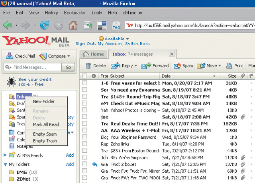Choose New Folder from context menu
Image resolution: width=255 pixels, height=183 pixels.
click(47, 102)
